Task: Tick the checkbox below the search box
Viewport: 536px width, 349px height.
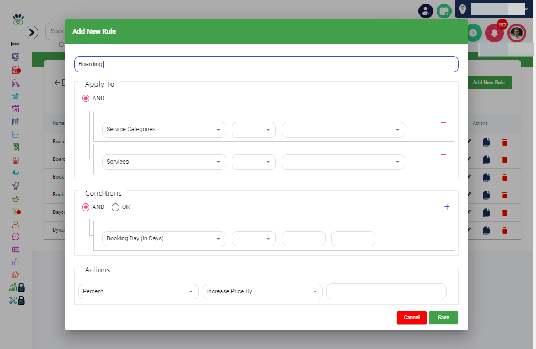Action: pyautogui.click(x=61, y=45)
